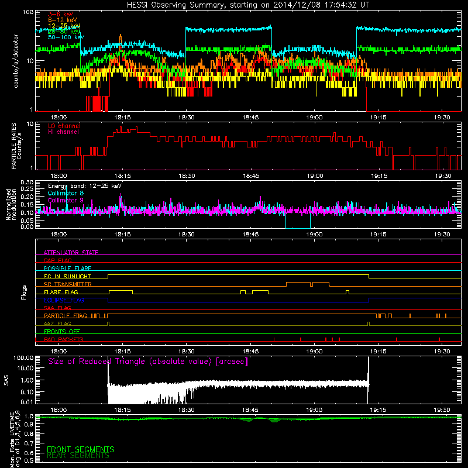468x468 pixels.
Task: Click the 'FLARE FLAG' label
Action: tap(61, 292)
